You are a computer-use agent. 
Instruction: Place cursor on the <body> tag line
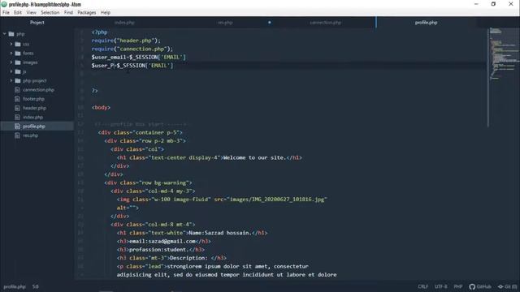tap(101, 107)
